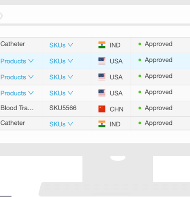The height and width of the screenshot is (197, 190).
Task: Click the CHN country label
Action: [116, 109]
